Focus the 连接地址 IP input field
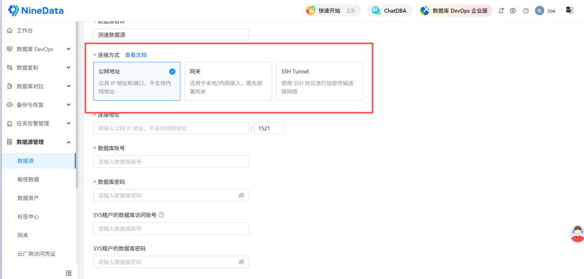 point(171,128)
